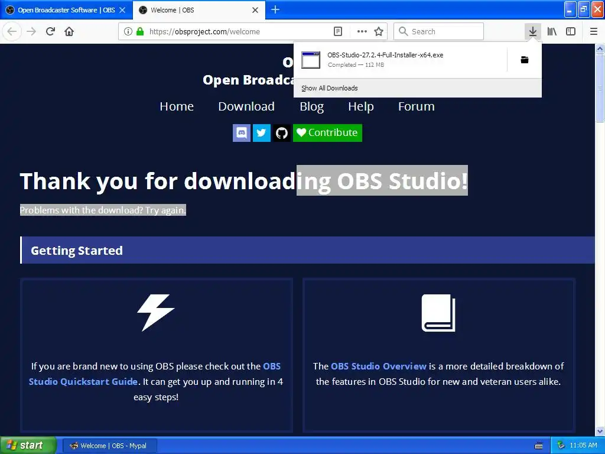605x454 pixels.
Task: Toggle the Downloads toolbar arrow button
Action: [x=533, y=32]
